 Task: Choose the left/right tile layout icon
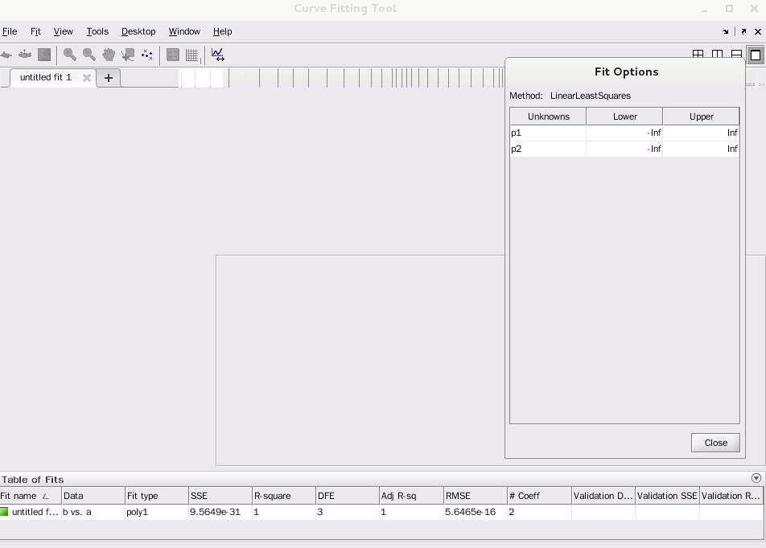click(x=717, y=54)
